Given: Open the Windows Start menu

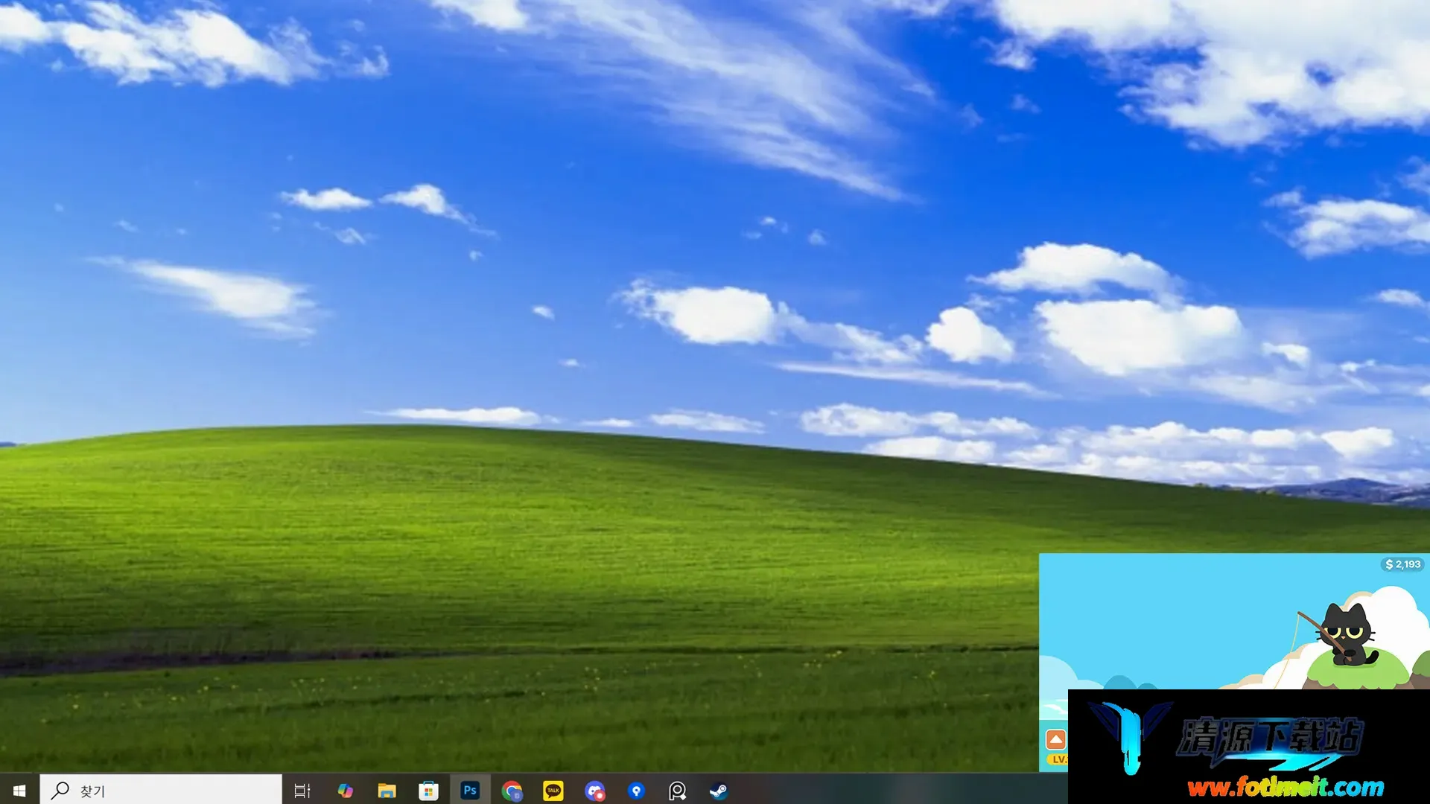Looking at the screenshot, I should point(19,790).
